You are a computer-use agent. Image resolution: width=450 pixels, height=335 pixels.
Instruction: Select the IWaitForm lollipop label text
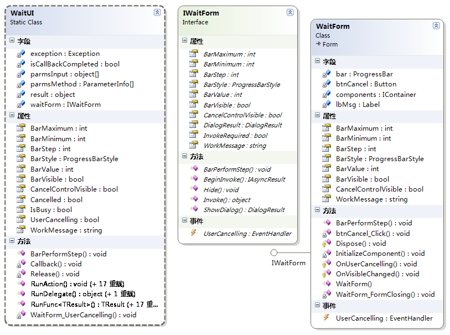tap(288, 263)
